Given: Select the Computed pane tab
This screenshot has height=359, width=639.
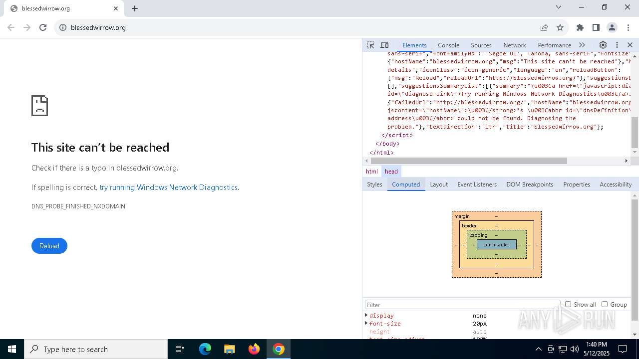Looking at the screenshot, I should [x=406, y=184].
